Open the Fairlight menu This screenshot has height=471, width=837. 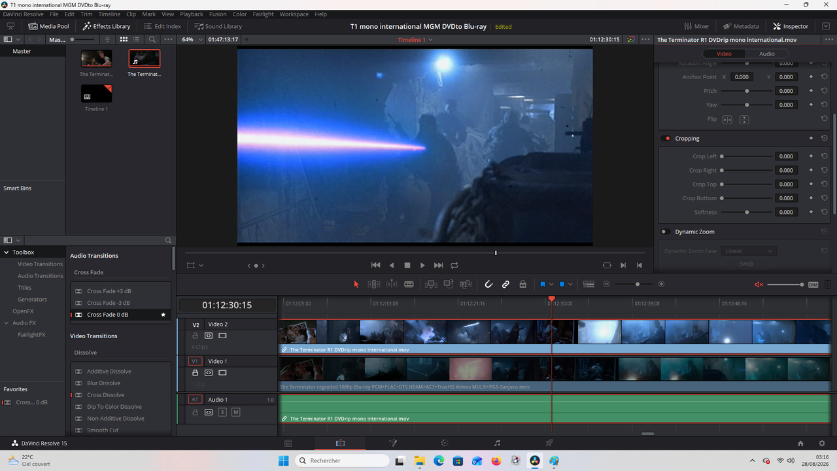tap(263, 14)
